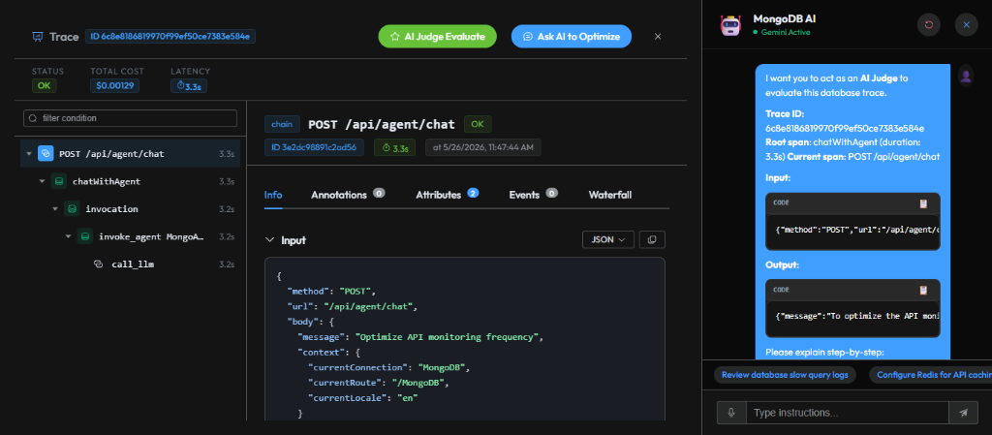The image size is (992, 435).
Task: Select the invocation span
Action: pyautogui.click(x=131, y=209)
